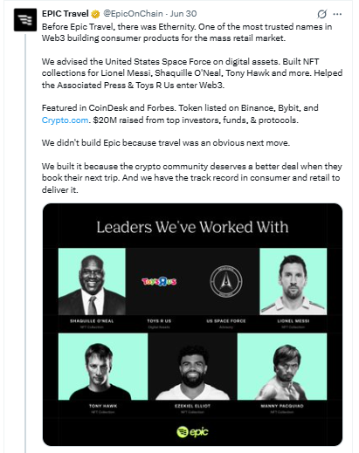This screenshot has width=359, height=453.
Task: Click the Ezekiel Elliot portrait tile
Action: [x=192, y=367]
